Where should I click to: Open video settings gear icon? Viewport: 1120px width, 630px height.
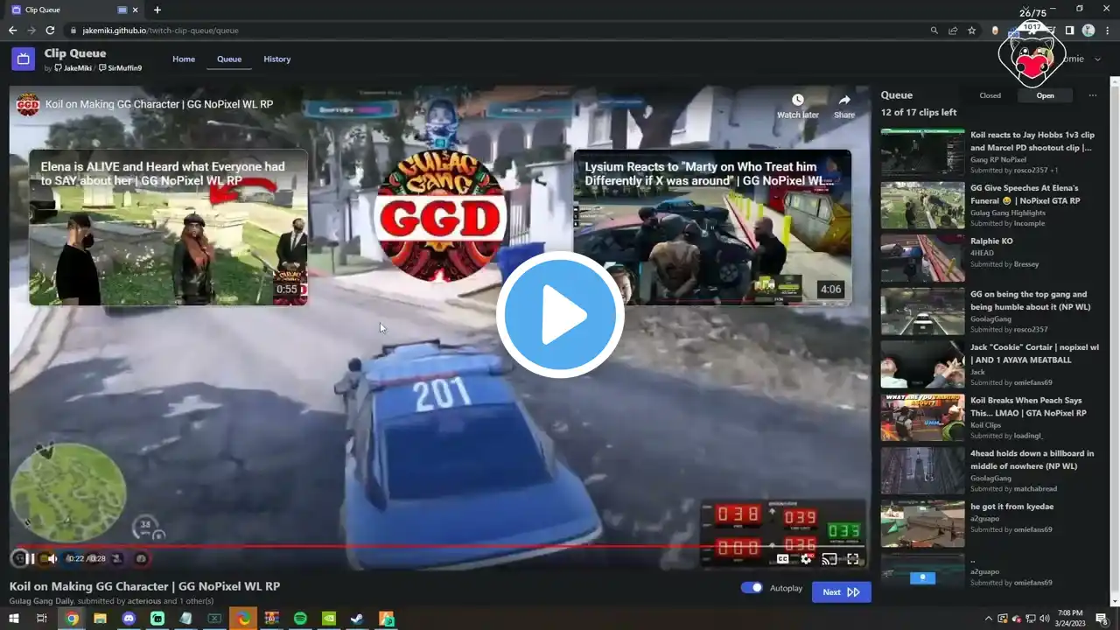pyautogui.click(x=806, y=559)
